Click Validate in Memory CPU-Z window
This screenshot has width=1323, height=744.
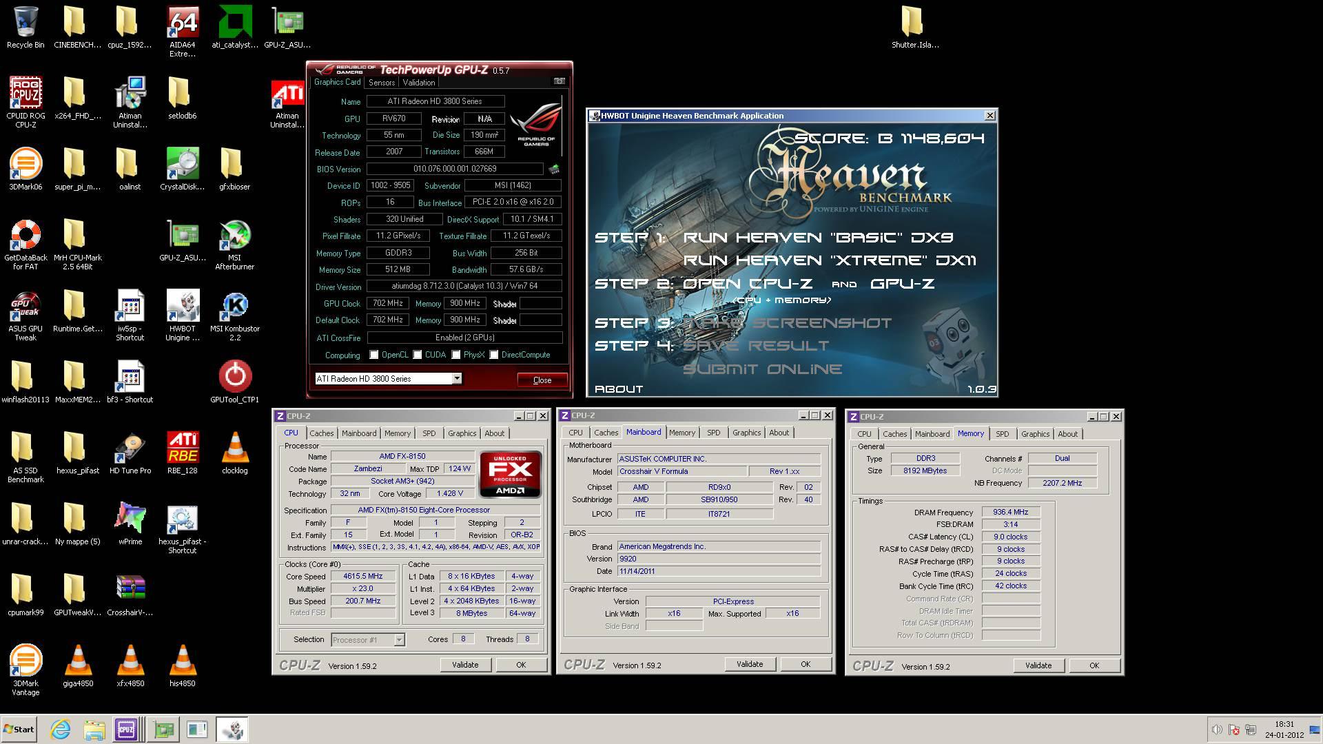1038,665
